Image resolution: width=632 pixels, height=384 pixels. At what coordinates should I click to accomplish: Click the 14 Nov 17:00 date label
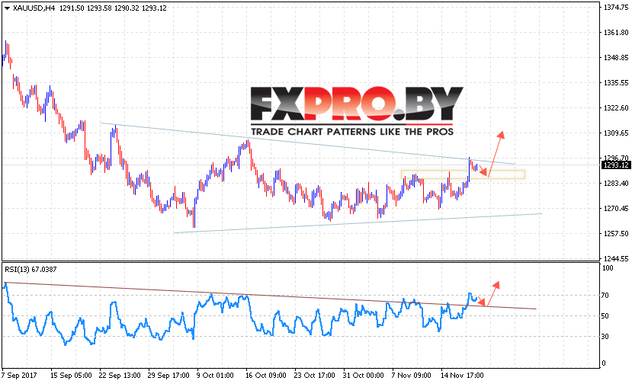[462, 376]
